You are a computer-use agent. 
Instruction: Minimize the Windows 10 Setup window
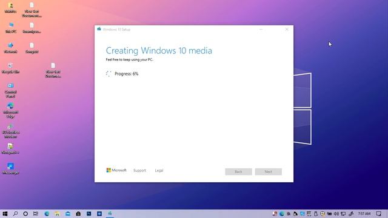pos(261,30)
